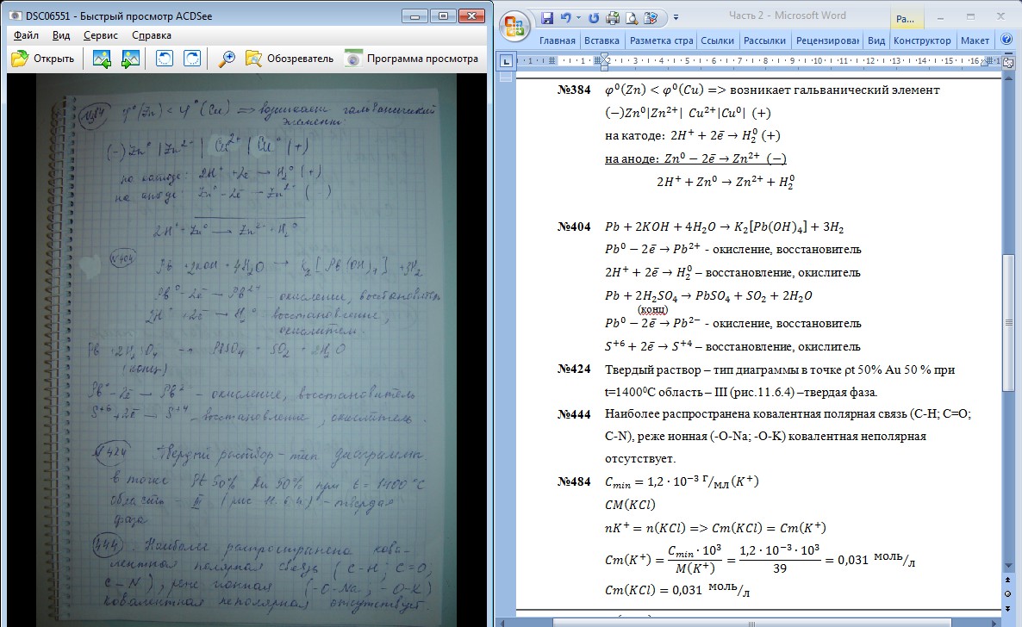Click the №404 label in Word document

574,227
